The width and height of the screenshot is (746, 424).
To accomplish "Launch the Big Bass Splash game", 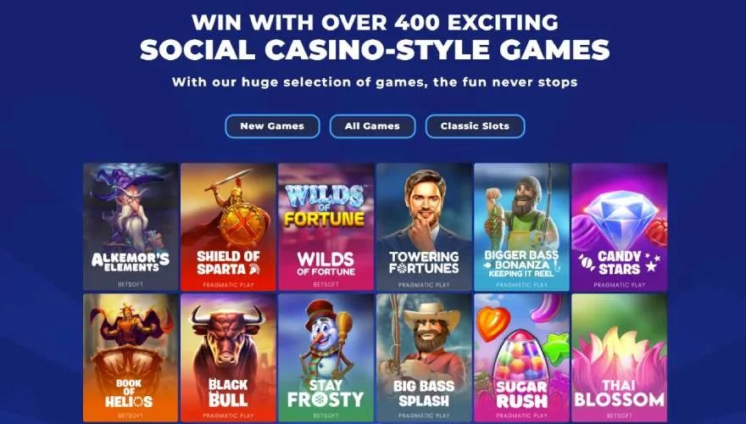I will (x=424, y=358).
